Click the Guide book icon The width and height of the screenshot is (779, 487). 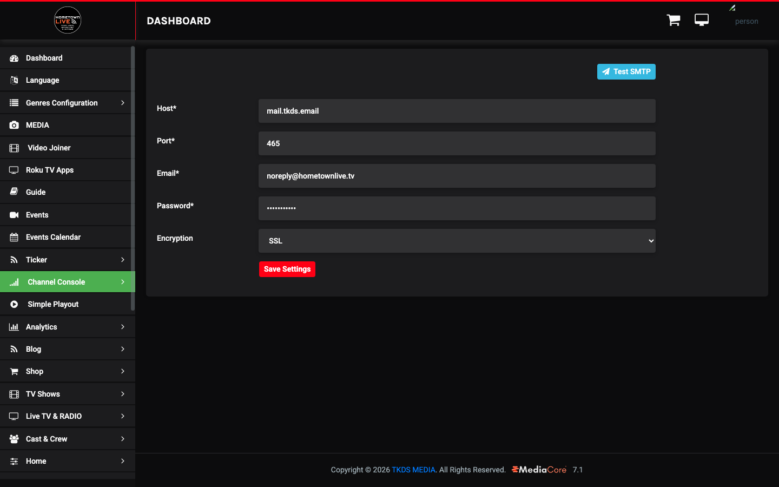pos(14,192)
